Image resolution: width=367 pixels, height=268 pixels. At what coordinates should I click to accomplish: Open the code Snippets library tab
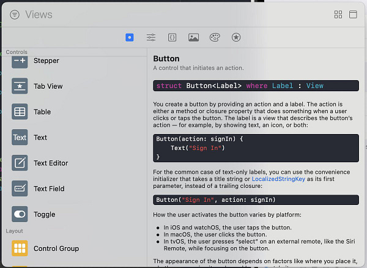172,37
